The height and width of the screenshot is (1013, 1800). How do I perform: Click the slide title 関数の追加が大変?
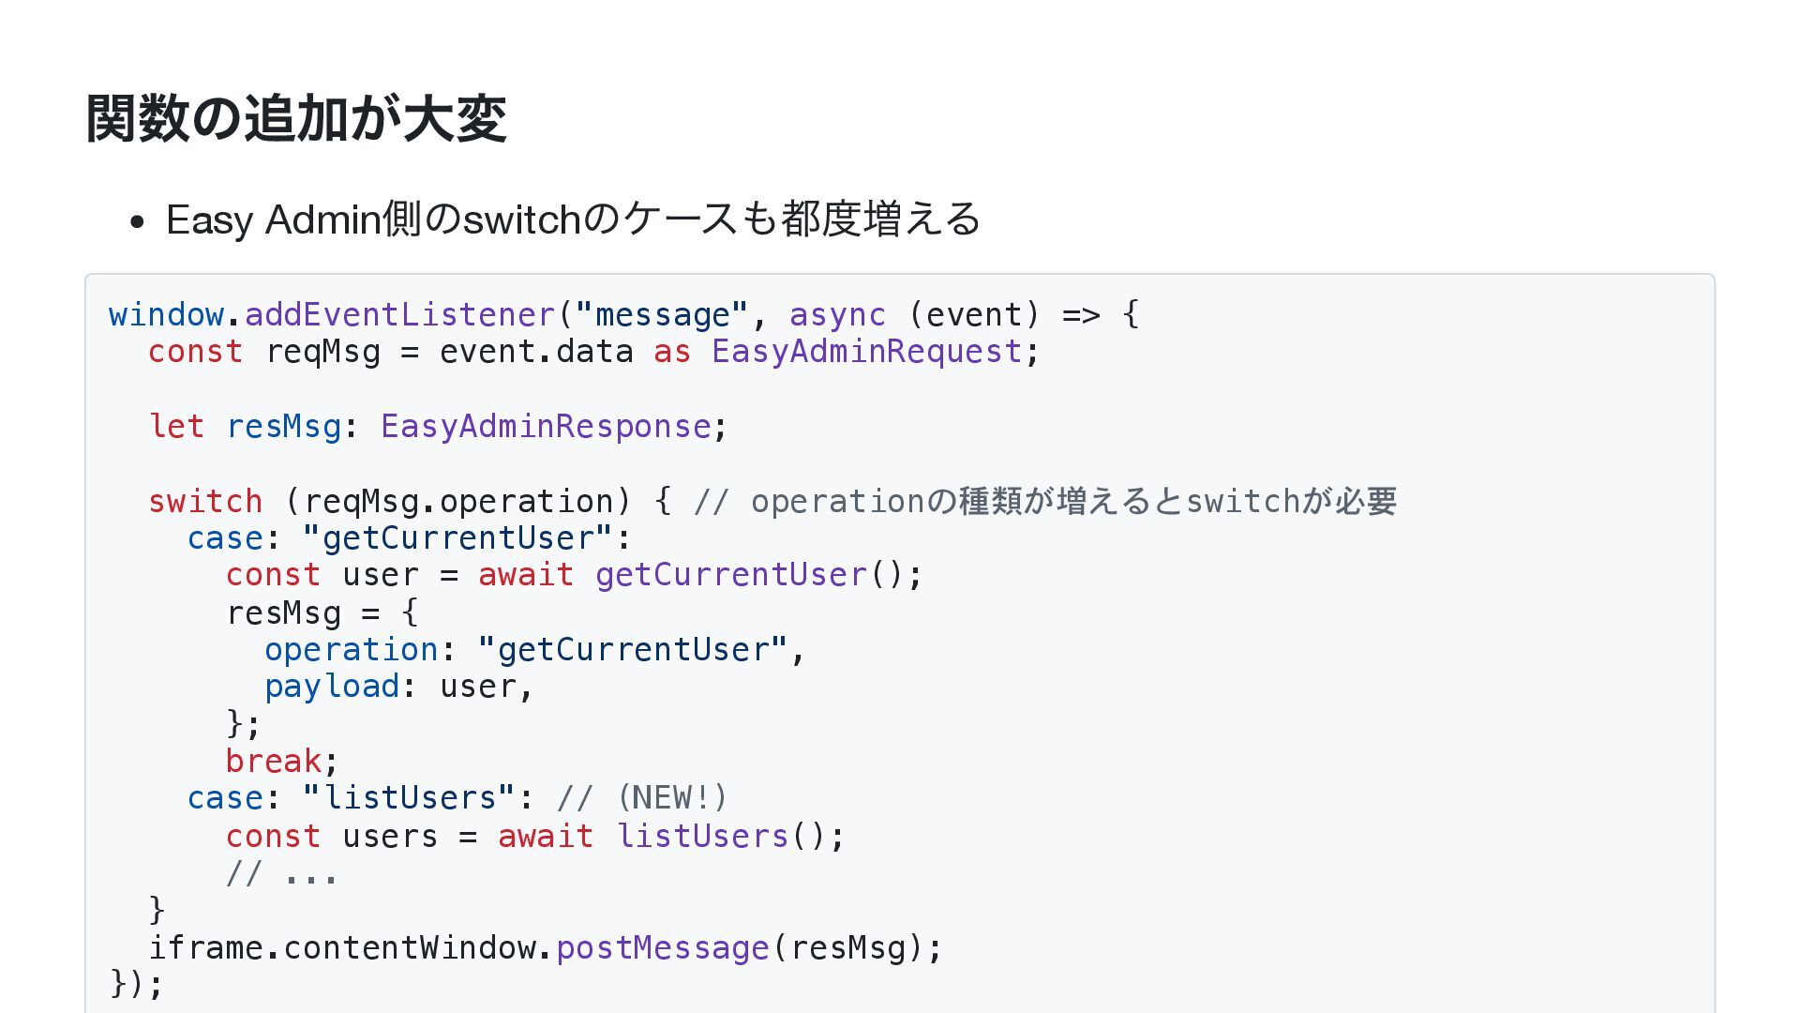(x=296, y=119)
